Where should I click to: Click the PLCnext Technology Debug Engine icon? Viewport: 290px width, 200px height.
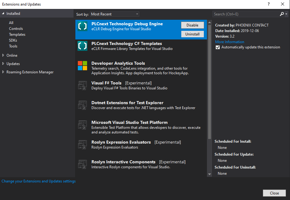tap(82, 26)
